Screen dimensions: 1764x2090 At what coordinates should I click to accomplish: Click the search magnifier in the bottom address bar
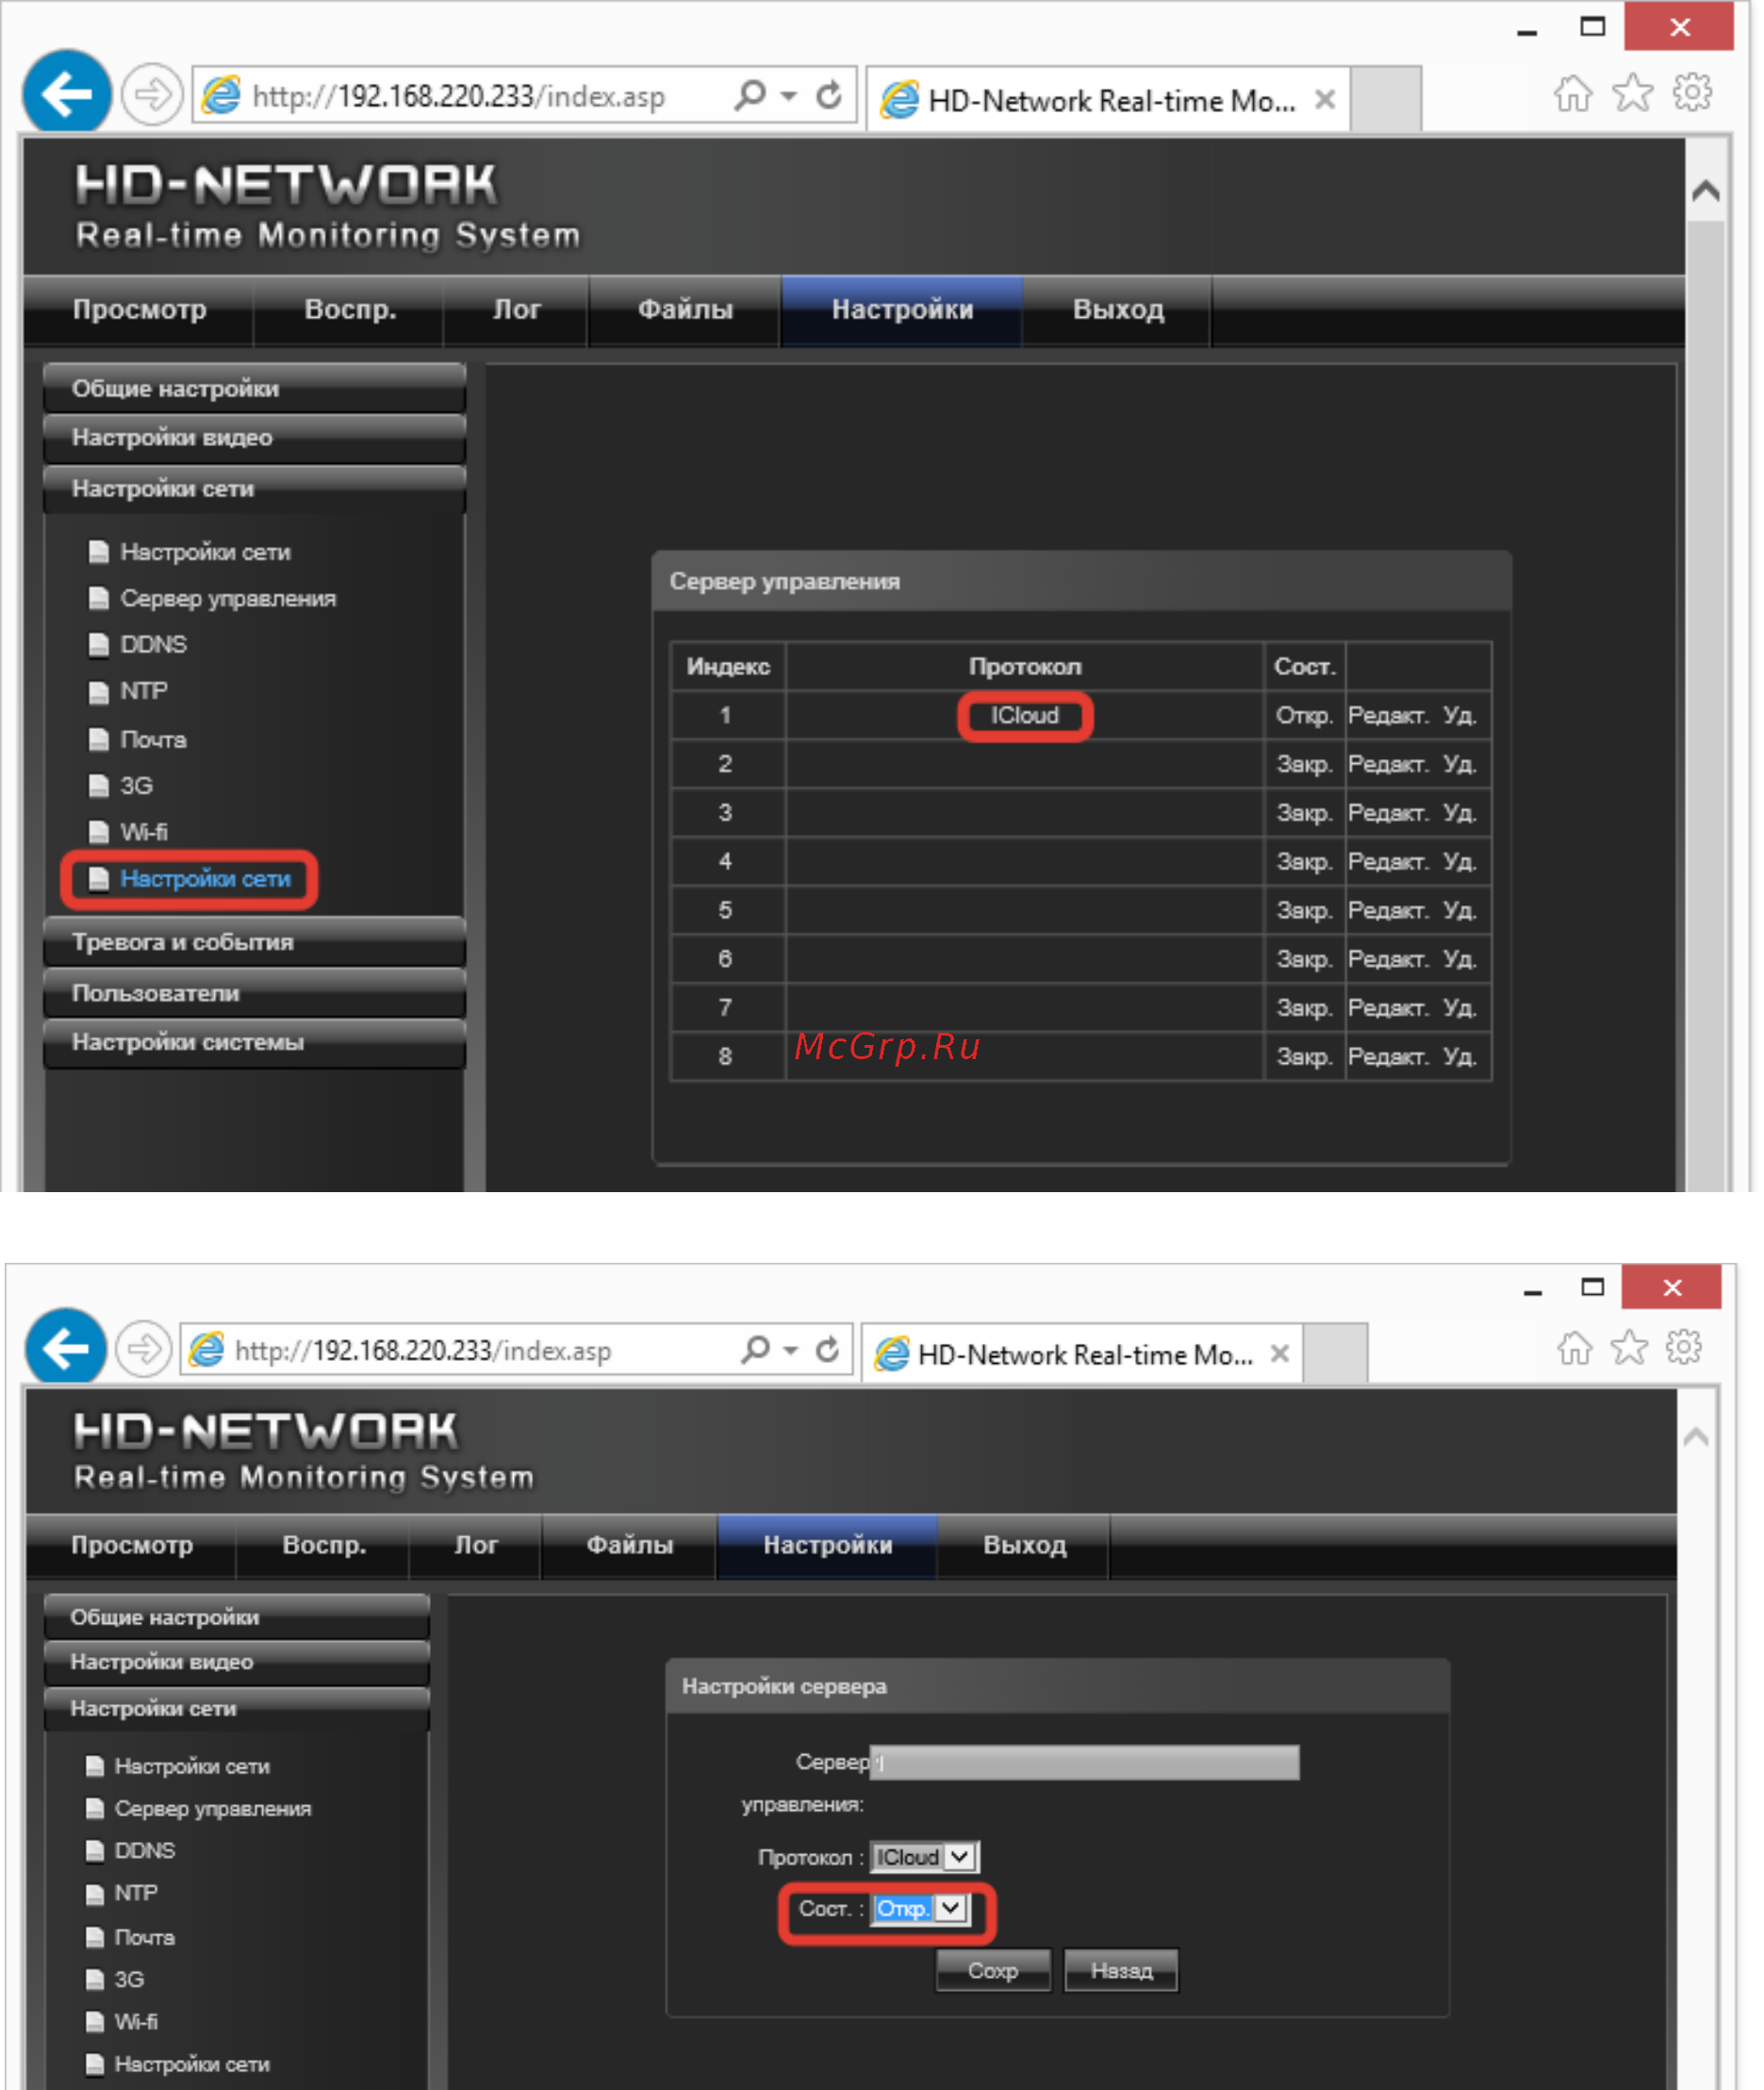(755, 1350)
